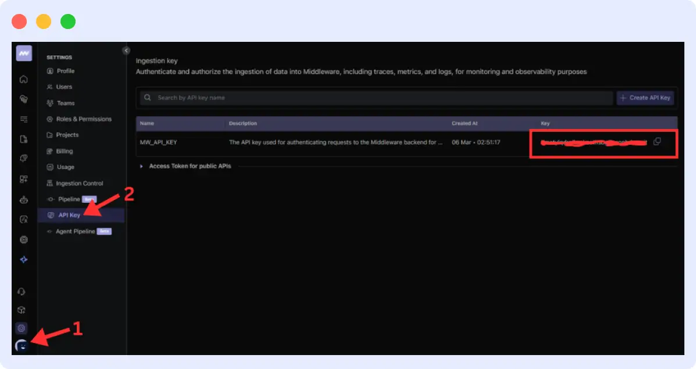Viewport: 696px width, 369px height.
Task: Click the package installation box icon
Action: click(x=23, y=310)
